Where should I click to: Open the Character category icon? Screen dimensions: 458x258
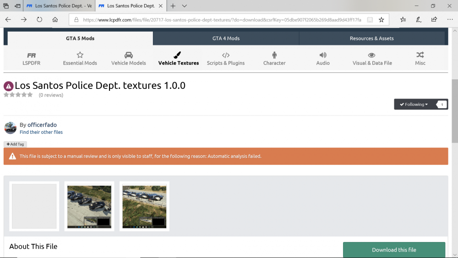coord(274,59)
